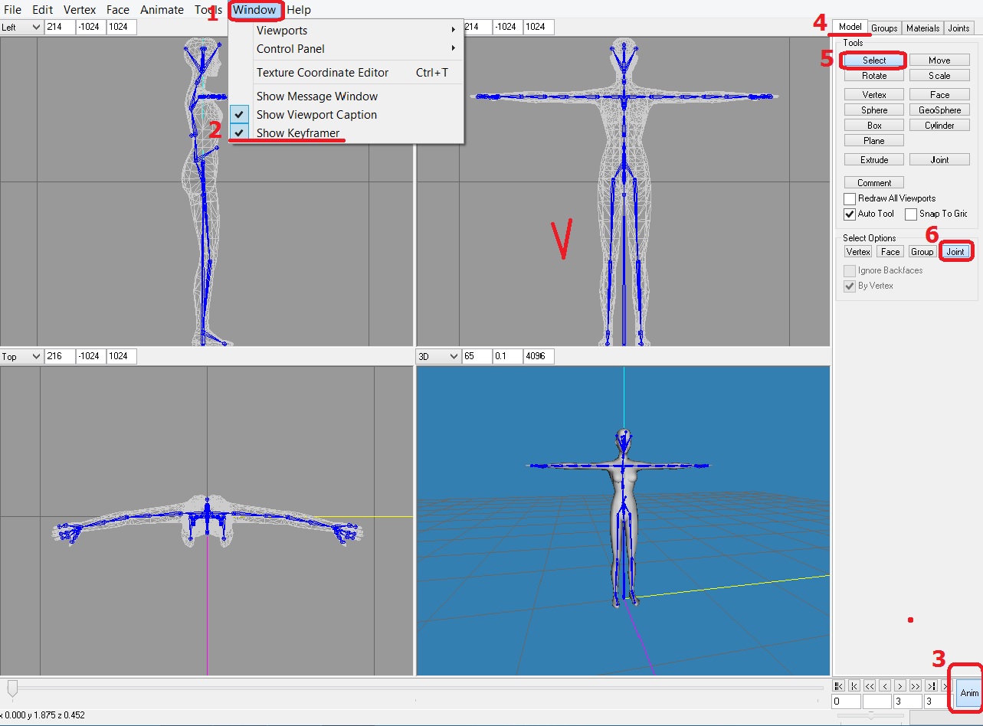This screenshot has width=983, height=726.
Task: Step forward one frame
Action: coord(900,686)
